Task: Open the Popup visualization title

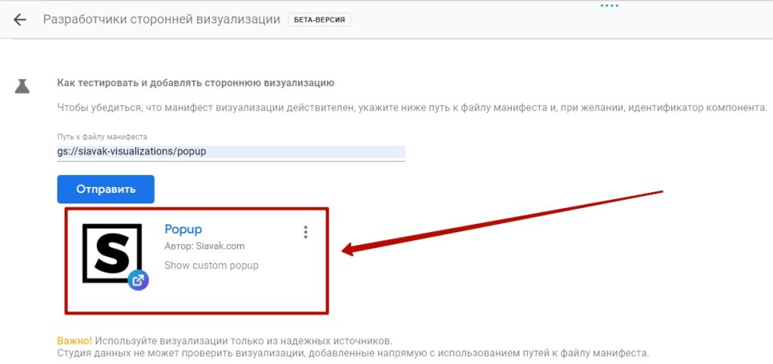Action: click(183, 229)
